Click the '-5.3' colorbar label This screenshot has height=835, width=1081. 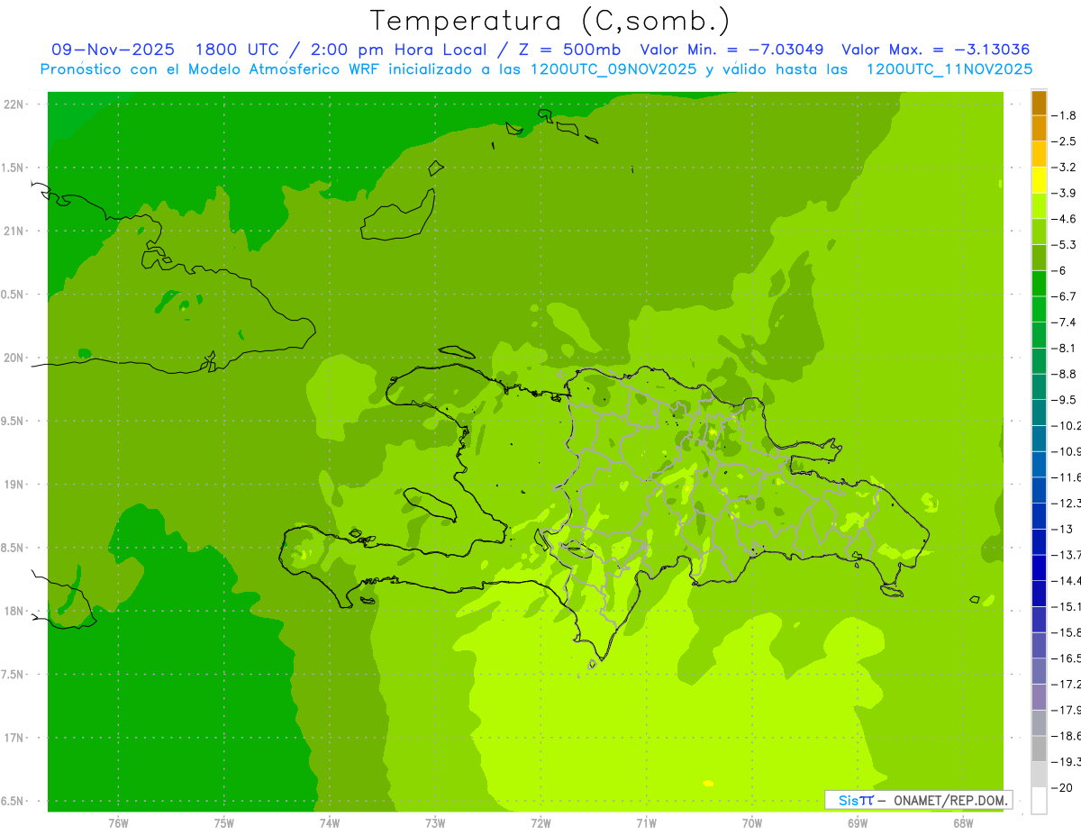pos(1065,245)
